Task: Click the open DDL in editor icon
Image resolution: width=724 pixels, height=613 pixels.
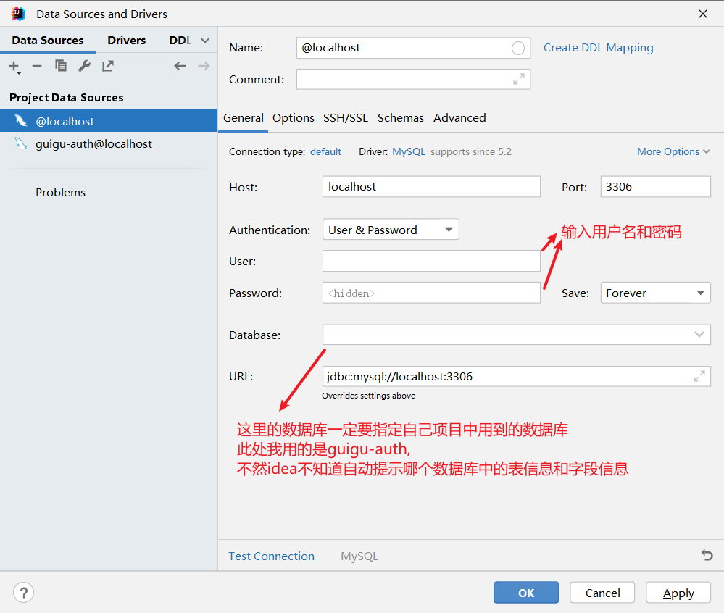Action: [107, 66]
